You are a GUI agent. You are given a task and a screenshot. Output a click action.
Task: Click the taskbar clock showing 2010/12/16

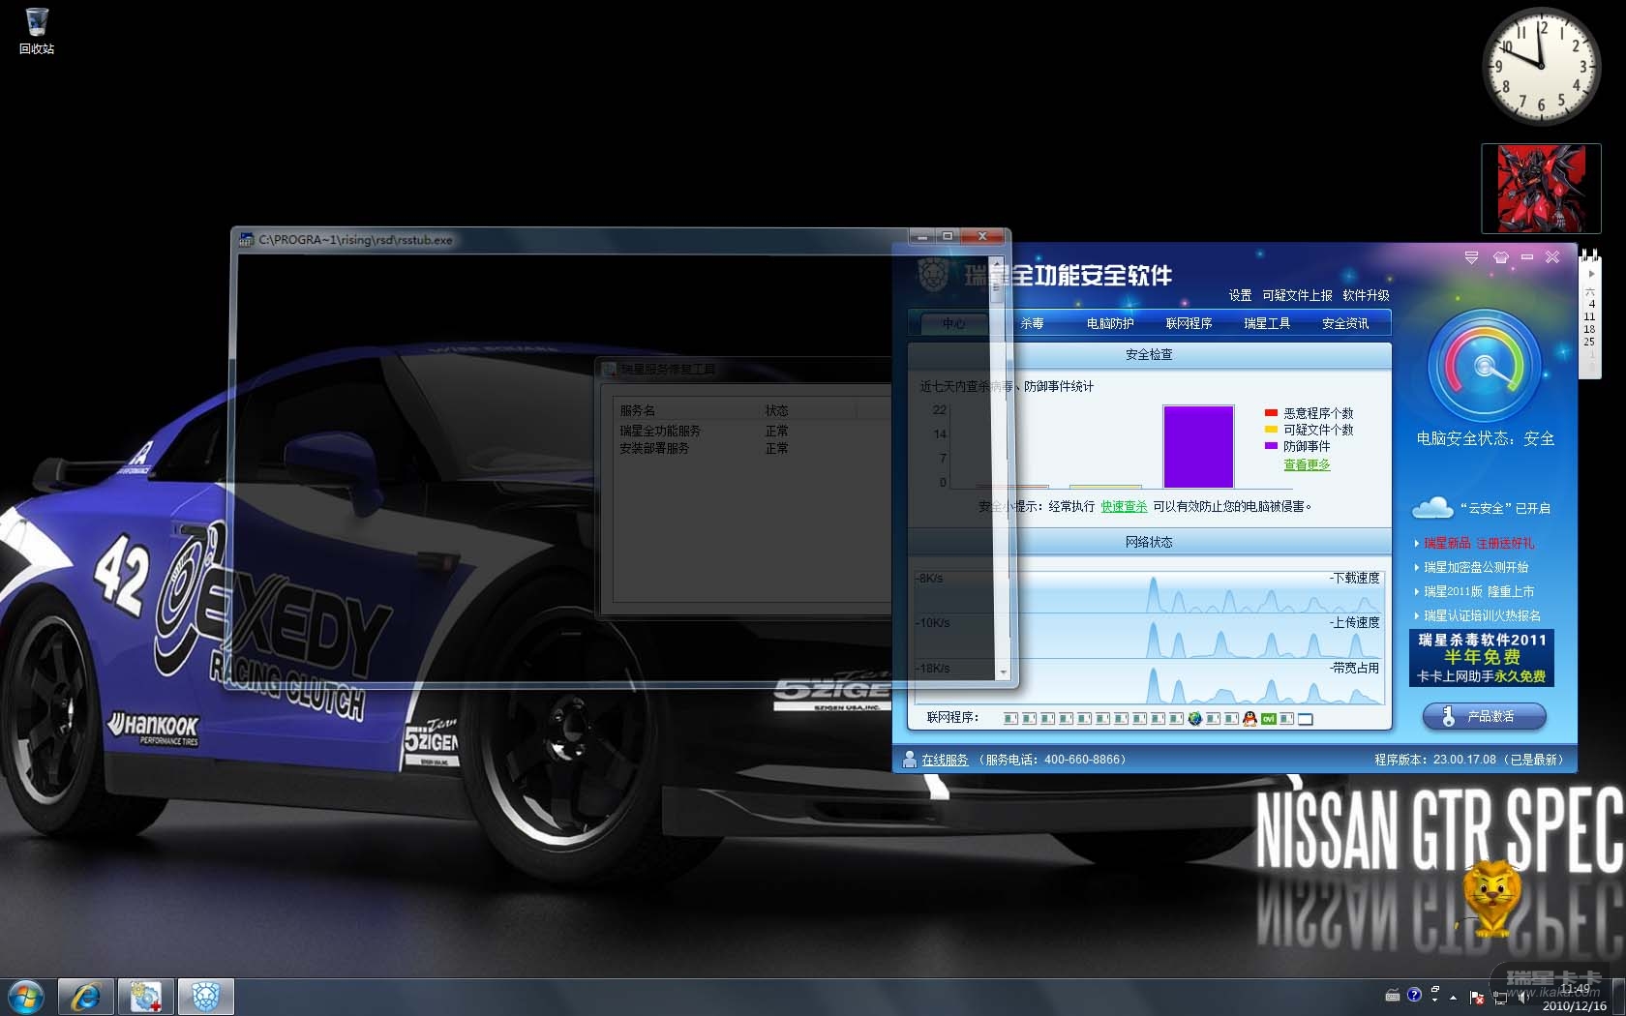pyautogui.click(x=1574, y=998)
